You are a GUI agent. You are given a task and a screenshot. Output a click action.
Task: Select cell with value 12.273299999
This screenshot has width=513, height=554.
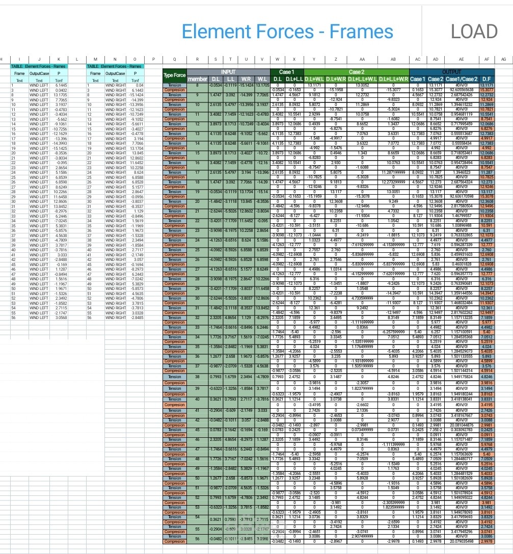[x=393, y=182]
